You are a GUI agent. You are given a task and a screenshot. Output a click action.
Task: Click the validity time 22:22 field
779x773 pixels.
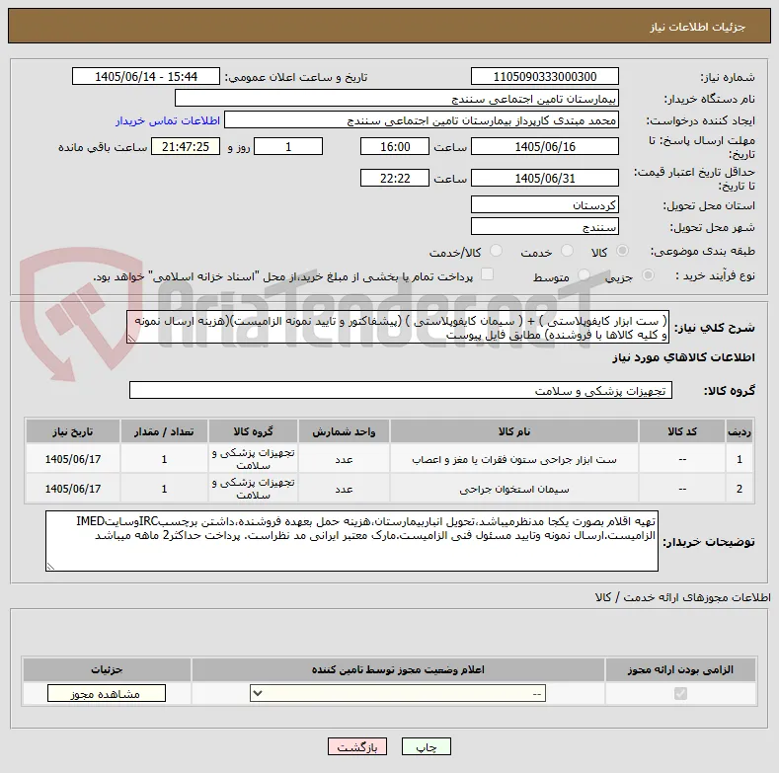[x=395, y=178]
